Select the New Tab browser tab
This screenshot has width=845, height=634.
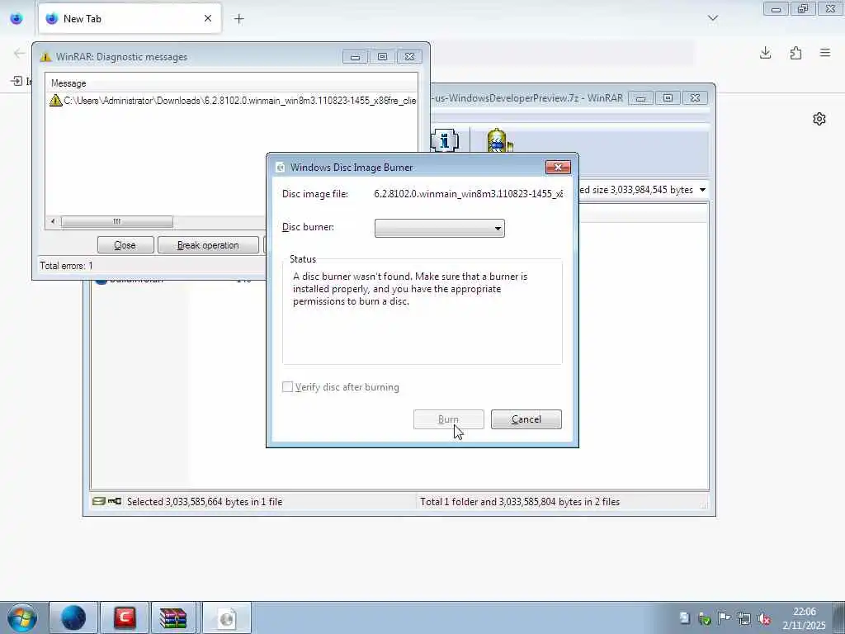click(130, 19)
